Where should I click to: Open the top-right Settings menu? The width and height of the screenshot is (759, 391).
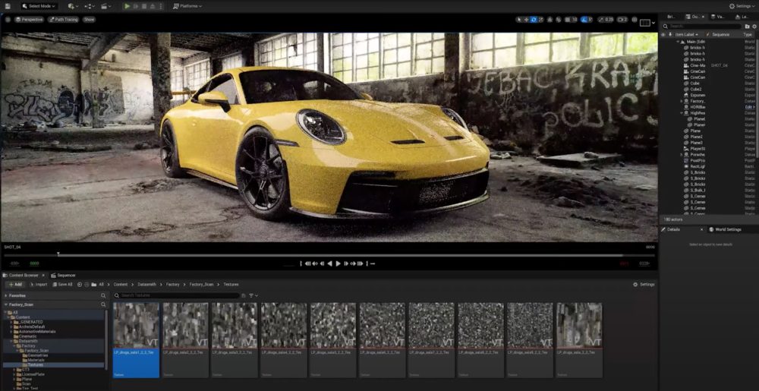tap(742, 6)
